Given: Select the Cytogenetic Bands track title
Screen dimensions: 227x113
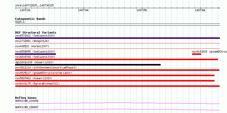Looking at the screenshot, I should [x=30, y=19].
